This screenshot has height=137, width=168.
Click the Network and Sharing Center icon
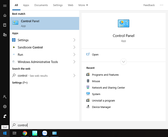88,87
